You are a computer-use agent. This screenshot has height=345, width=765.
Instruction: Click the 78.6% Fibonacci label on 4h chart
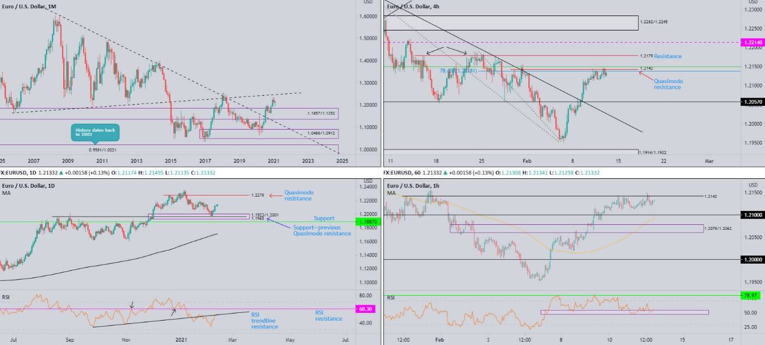click(457, 71)
